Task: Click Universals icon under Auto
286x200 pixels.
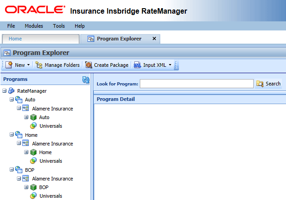Action: (x=33, y=125)
